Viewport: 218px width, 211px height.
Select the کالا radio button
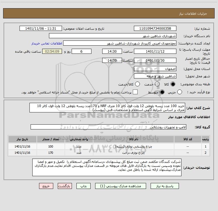173,84
